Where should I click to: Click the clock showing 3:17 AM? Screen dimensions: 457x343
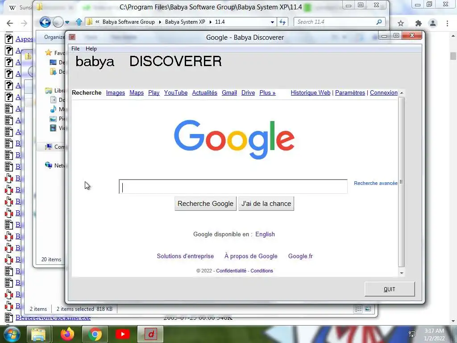point(434,331)
